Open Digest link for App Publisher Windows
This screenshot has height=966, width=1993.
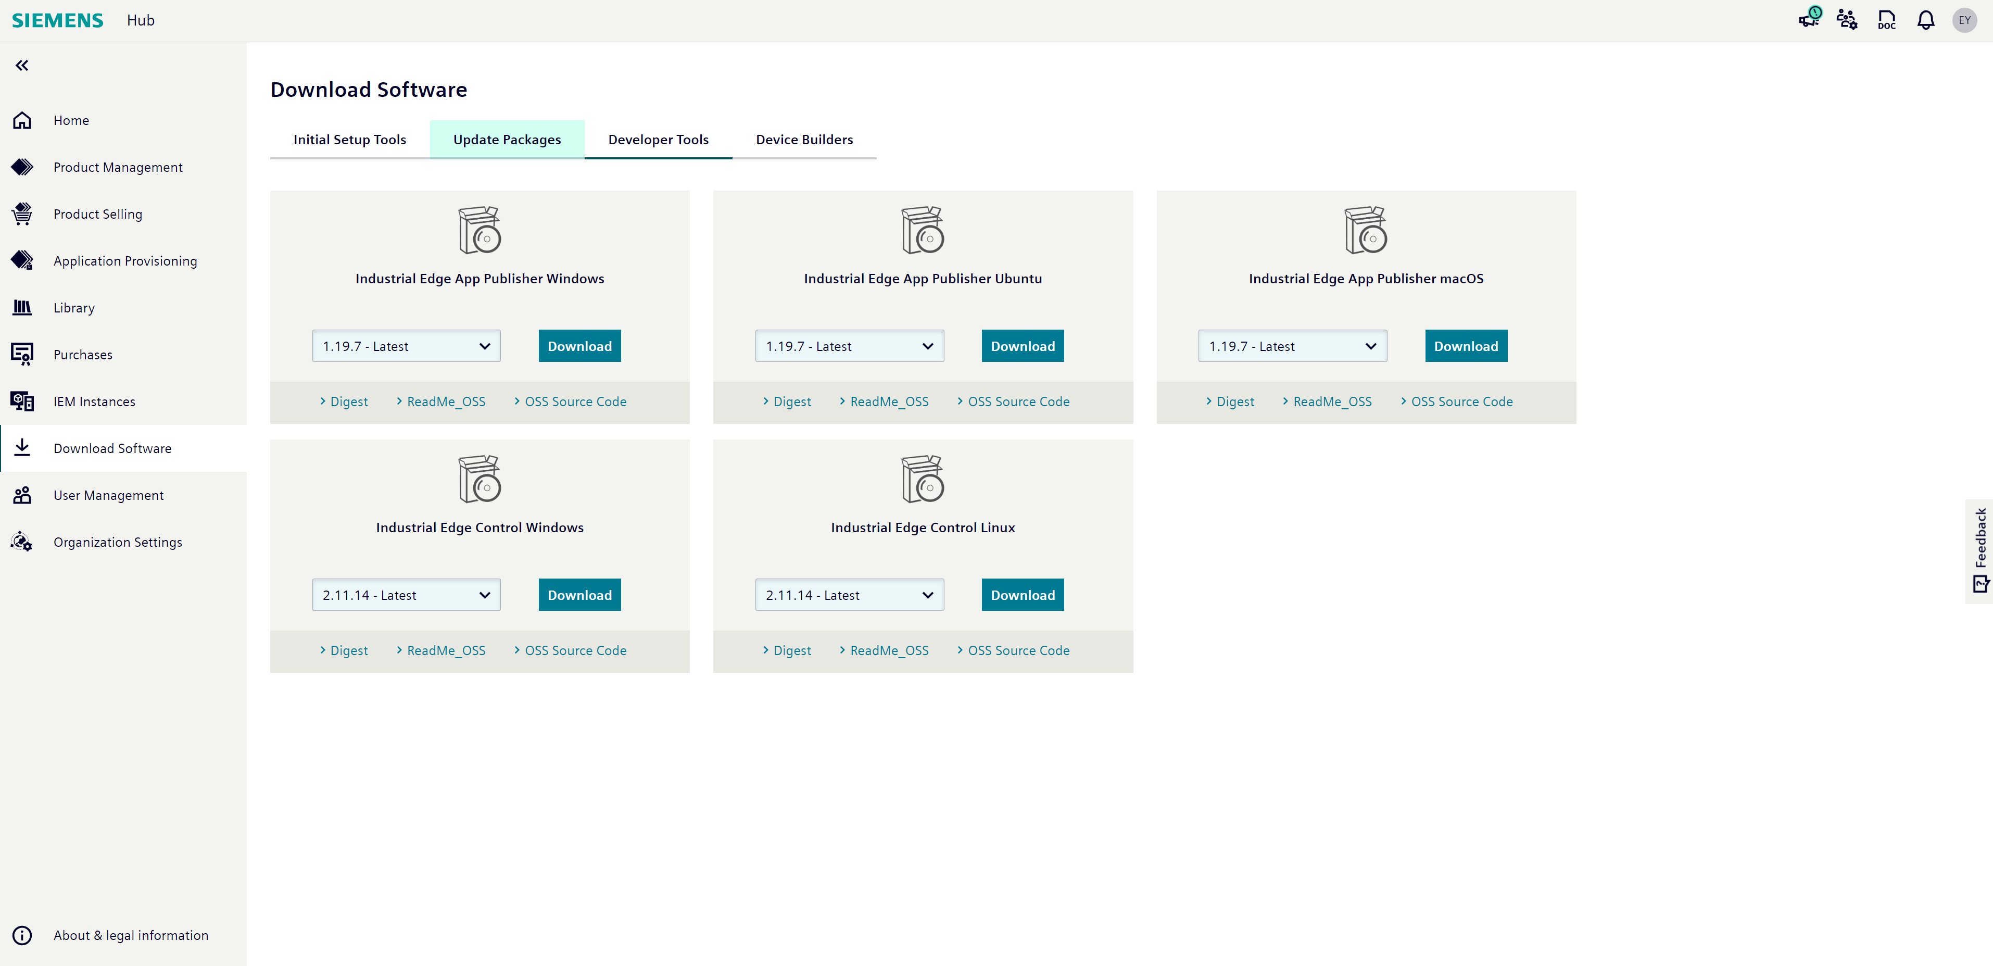click(344, 401)
